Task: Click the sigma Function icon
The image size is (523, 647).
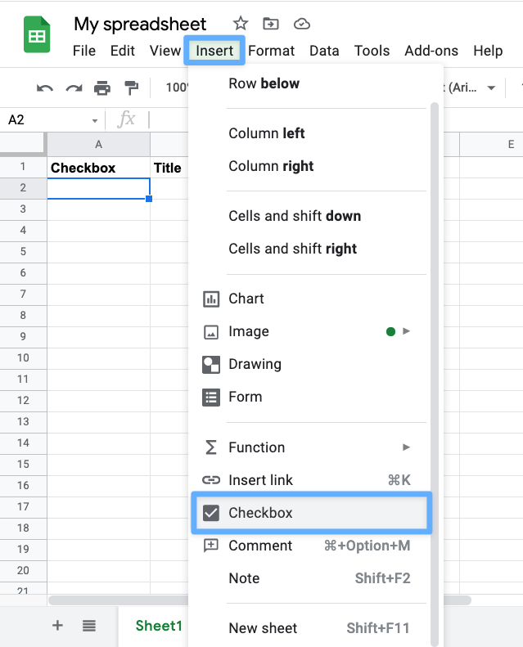Action: pyautogui.click(x=211, y=447)
